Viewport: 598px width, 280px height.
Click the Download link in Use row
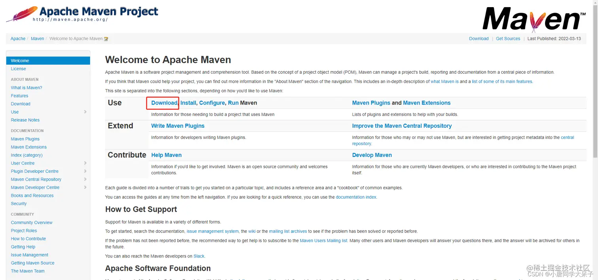(x=164, y=103)
